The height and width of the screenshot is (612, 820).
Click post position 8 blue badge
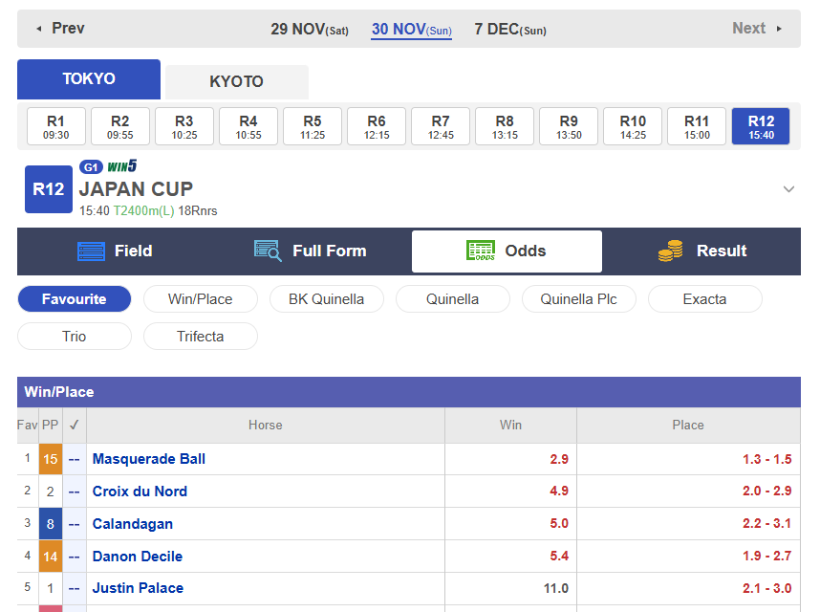[x=51, y=524]
